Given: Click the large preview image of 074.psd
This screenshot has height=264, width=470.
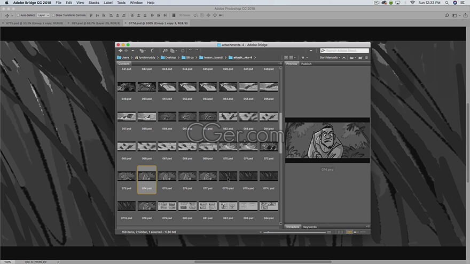Looking at the screenshot, I should (327, 140).
